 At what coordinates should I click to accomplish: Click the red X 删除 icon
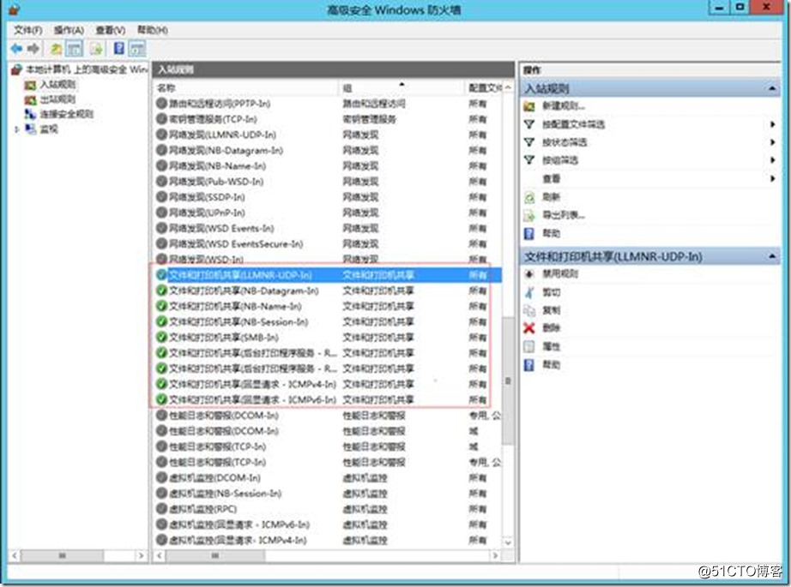[529, 328]
